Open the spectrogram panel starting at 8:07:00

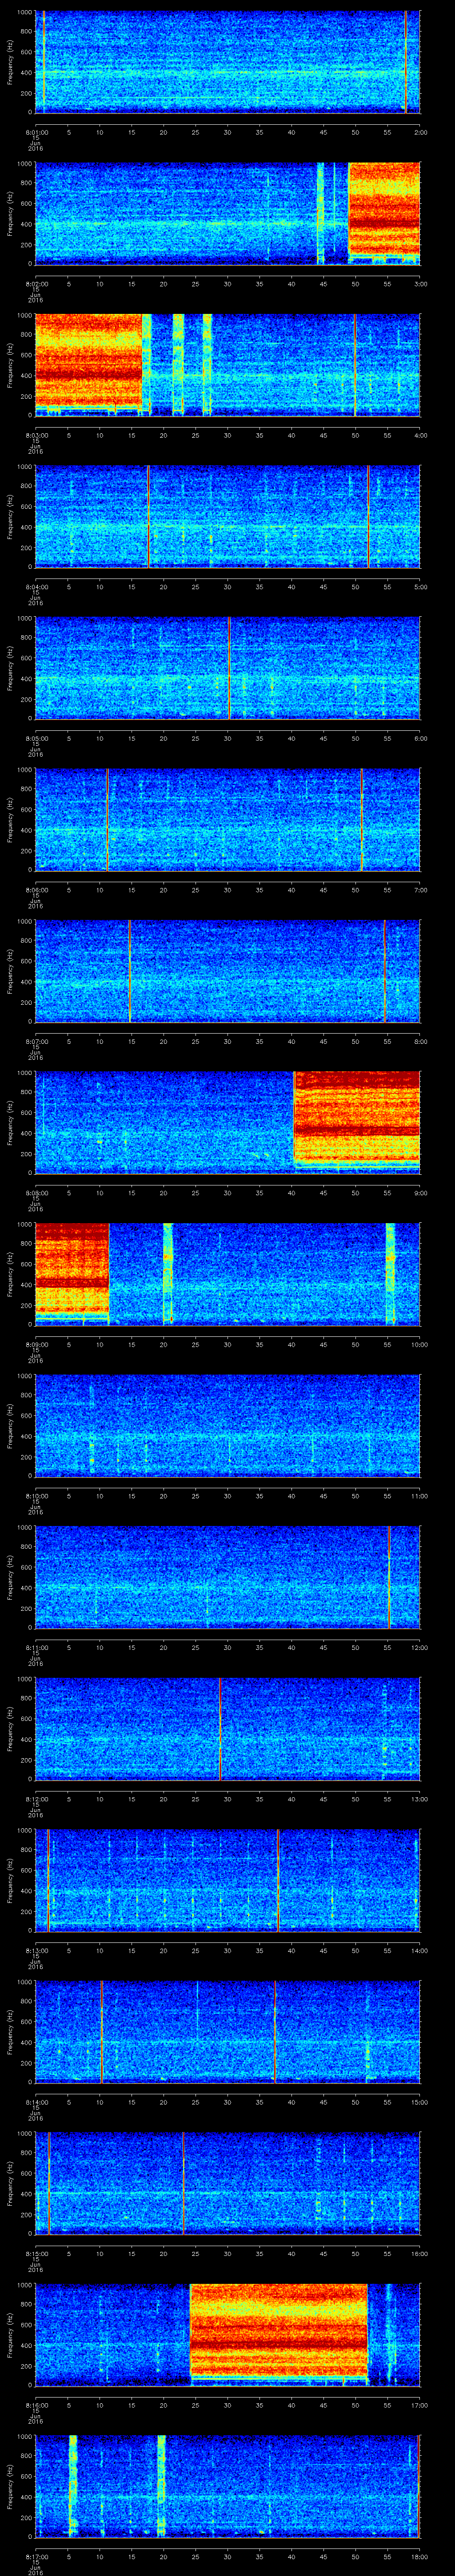point(227,971)
